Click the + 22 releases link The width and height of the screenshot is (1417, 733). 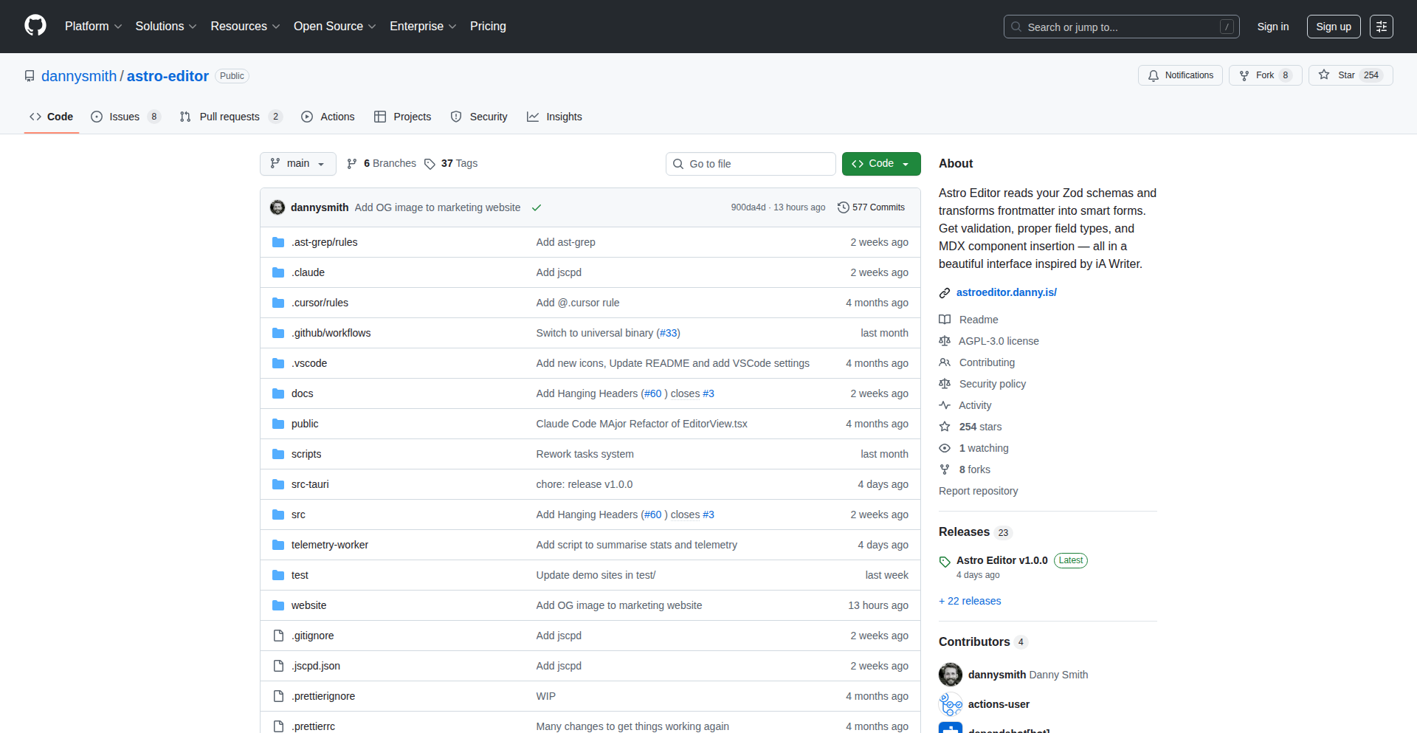click(970, 601)
